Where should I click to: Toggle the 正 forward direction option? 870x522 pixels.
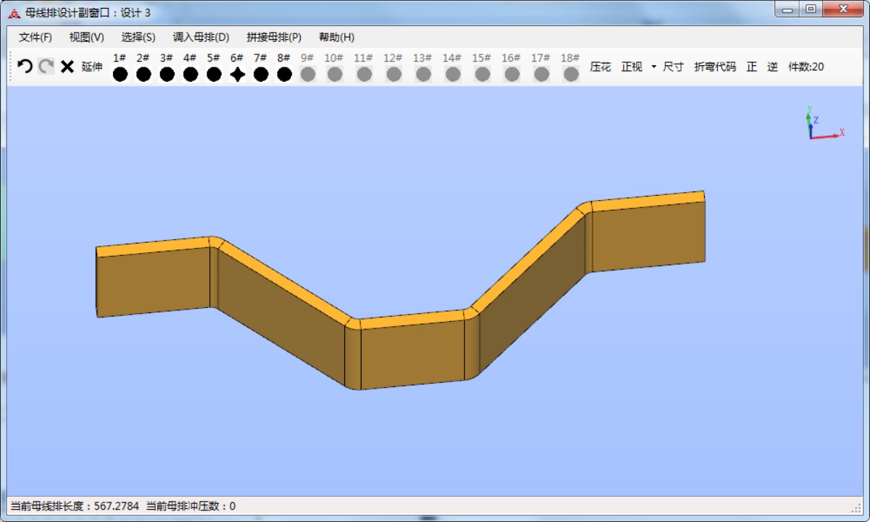tap(752, 67)
